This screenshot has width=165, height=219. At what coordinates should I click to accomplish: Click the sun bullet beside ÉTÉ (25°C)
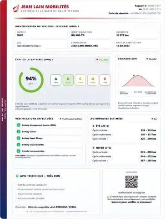[x=93, y=126]
